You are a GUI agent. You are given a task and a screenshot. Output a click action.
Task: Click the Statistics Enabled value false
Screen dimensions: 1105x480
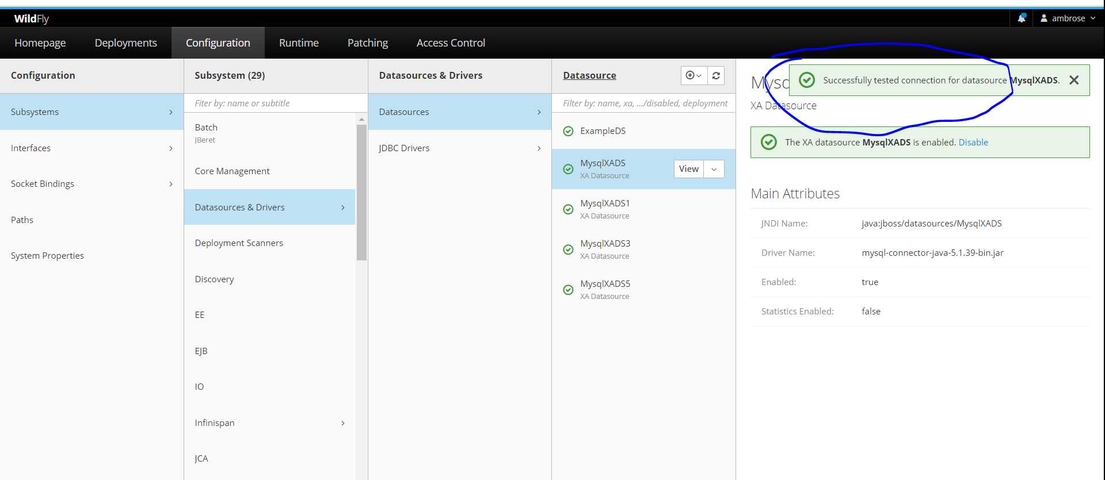tap(871, 312)
